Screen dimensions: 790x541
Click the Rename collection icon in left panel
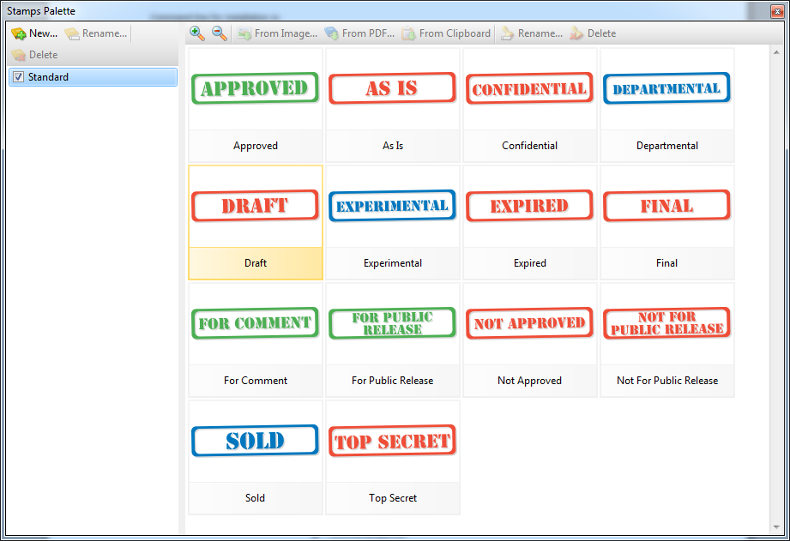click(x=72, y=33)
